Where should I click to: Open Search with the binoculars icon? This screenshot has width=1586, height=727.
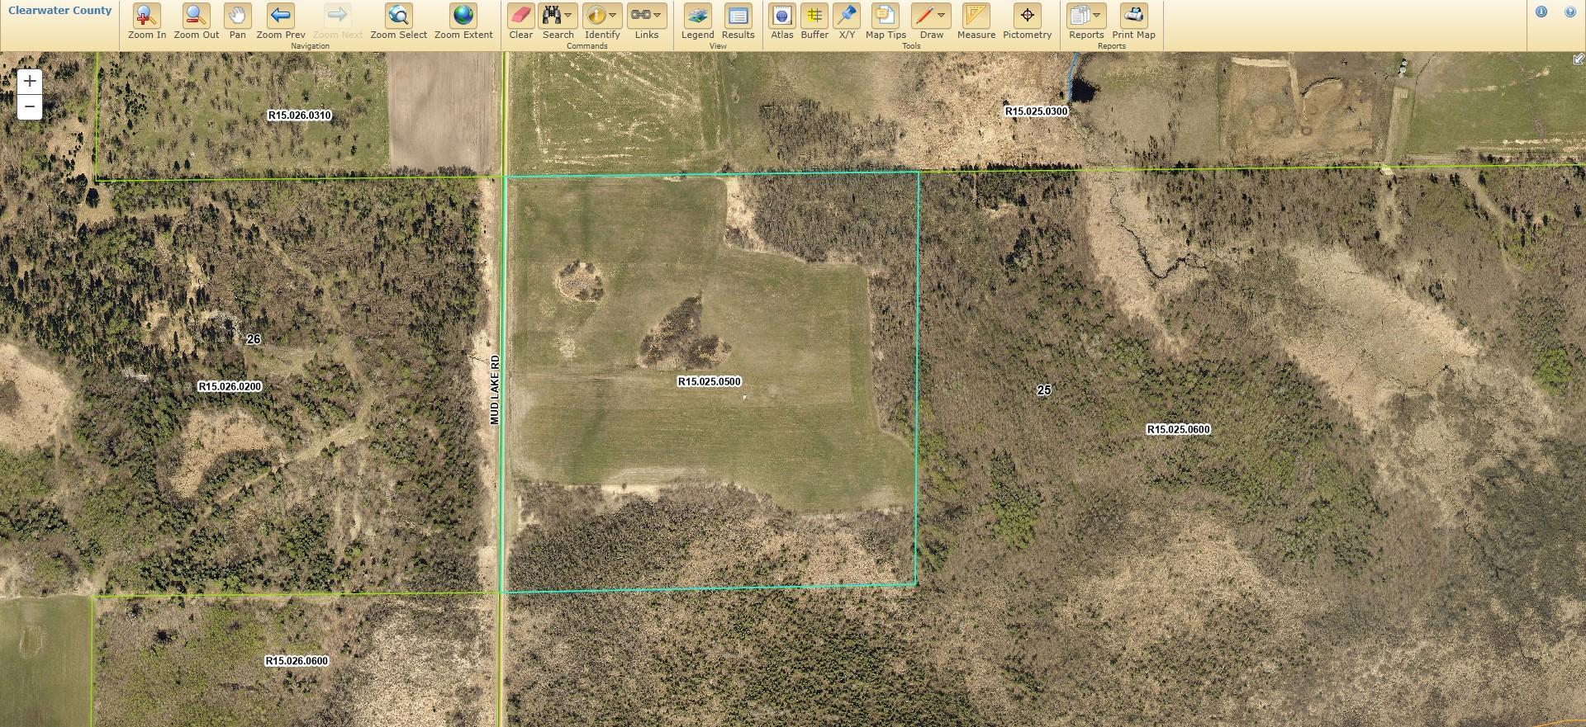[552, 15]
